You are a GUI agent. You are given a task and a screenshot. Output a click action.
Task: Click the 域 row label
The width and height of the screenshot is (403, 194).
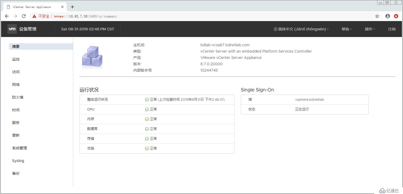coord(250,100)
